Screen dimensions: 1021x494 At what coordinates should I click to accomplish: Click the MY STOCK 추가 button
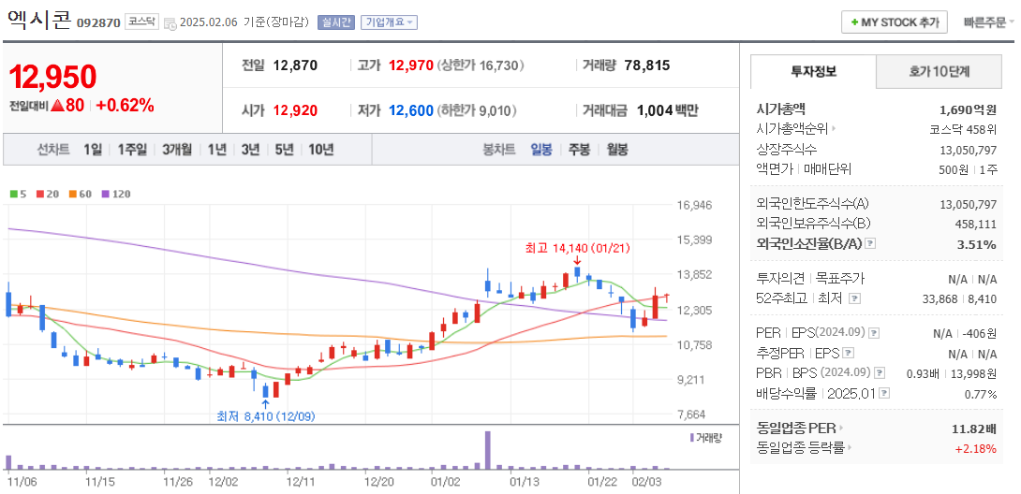click(x=894, y=22)
